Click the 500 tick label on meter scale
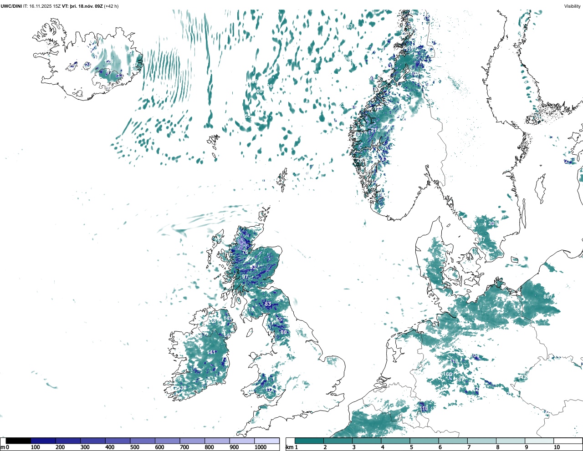Image resolution: width=583 pixels, height=451 pixels. click(x=134, y=447)
